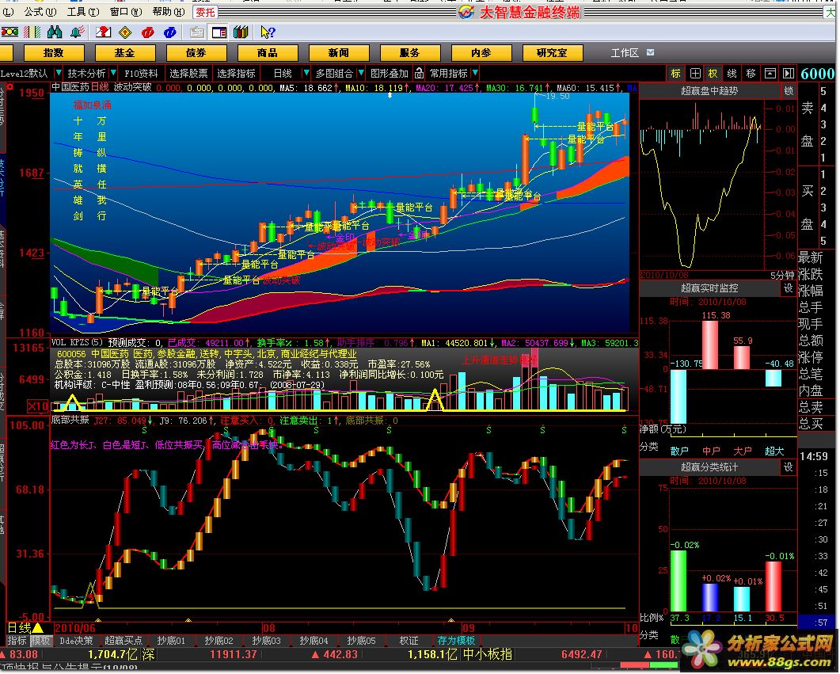Expand the 常用指标 dropdown arrow
This screenshot has height=674, width=840.
point(475,73)
